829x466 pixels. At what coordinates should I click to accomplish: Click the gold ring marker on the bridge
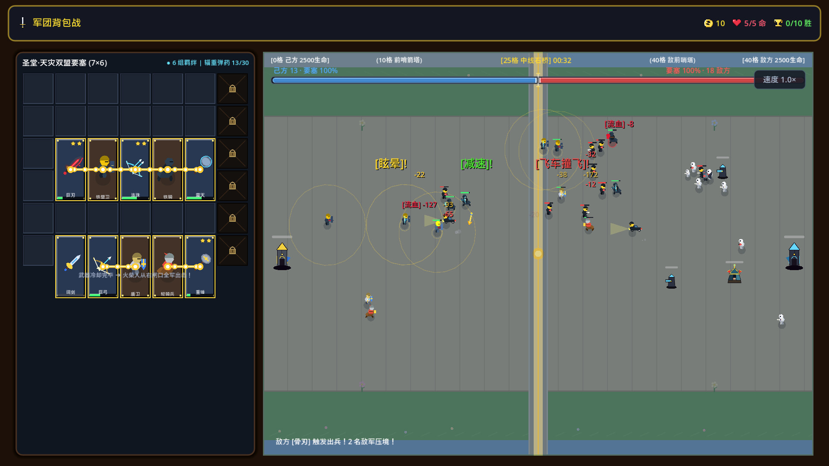point(538,254)
